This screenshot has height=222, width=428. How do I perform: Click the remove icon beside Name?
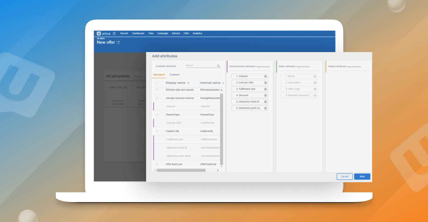(x=315, y=76)
